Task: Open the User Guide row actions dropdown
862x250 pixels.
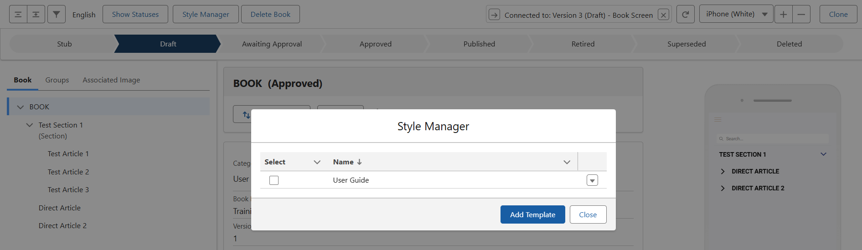Action: pos(592,180)
